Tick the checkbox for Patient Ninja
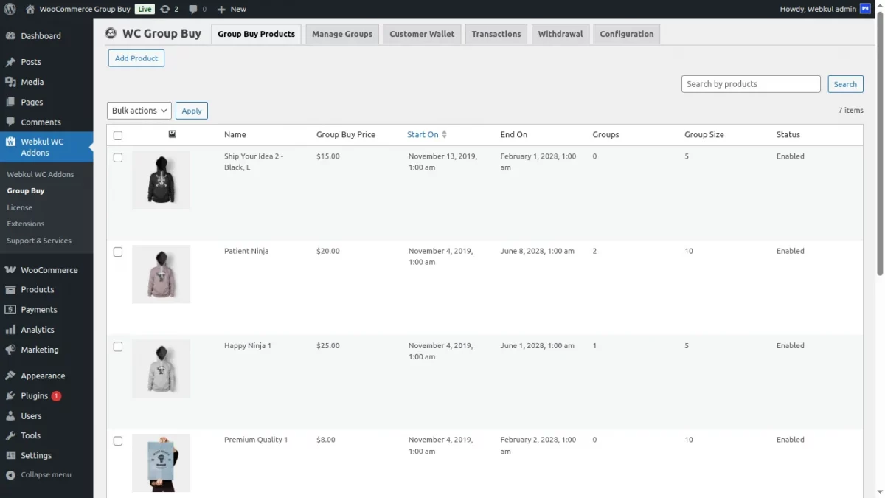 pyautogui.click(x=118, y=252)
